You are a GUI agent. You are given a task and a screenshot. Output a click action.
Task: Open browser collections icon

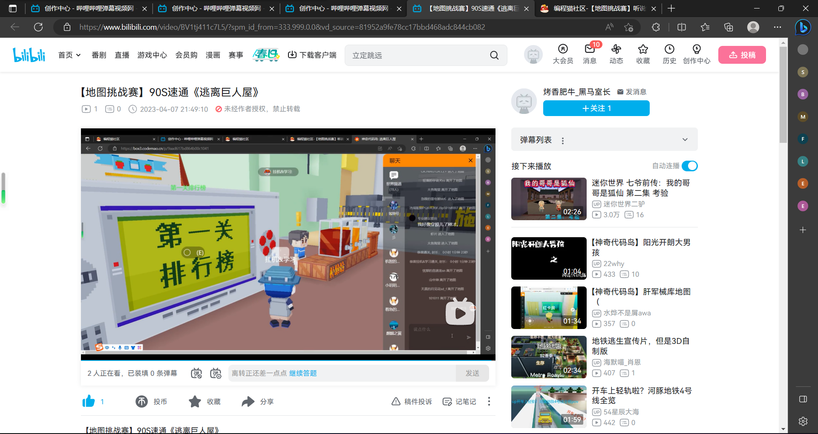coord(729,27)
